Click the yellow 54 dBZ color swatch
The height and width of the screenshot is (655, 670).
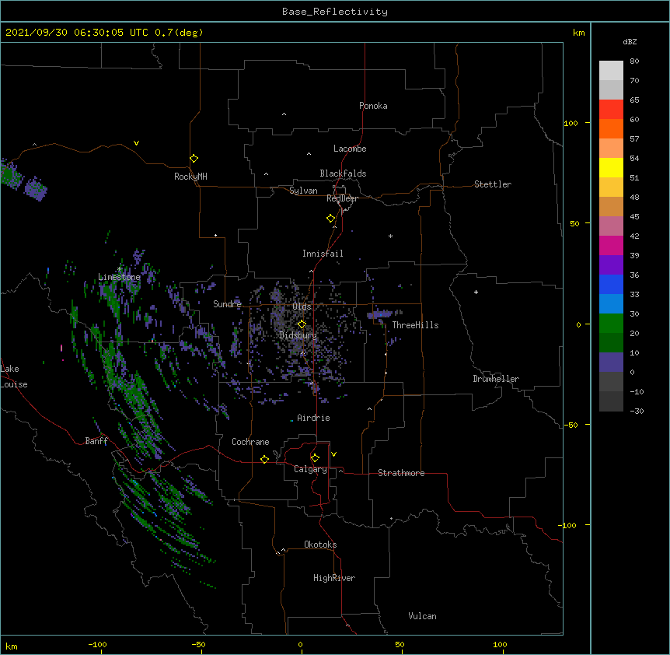[x=611, y=167]
